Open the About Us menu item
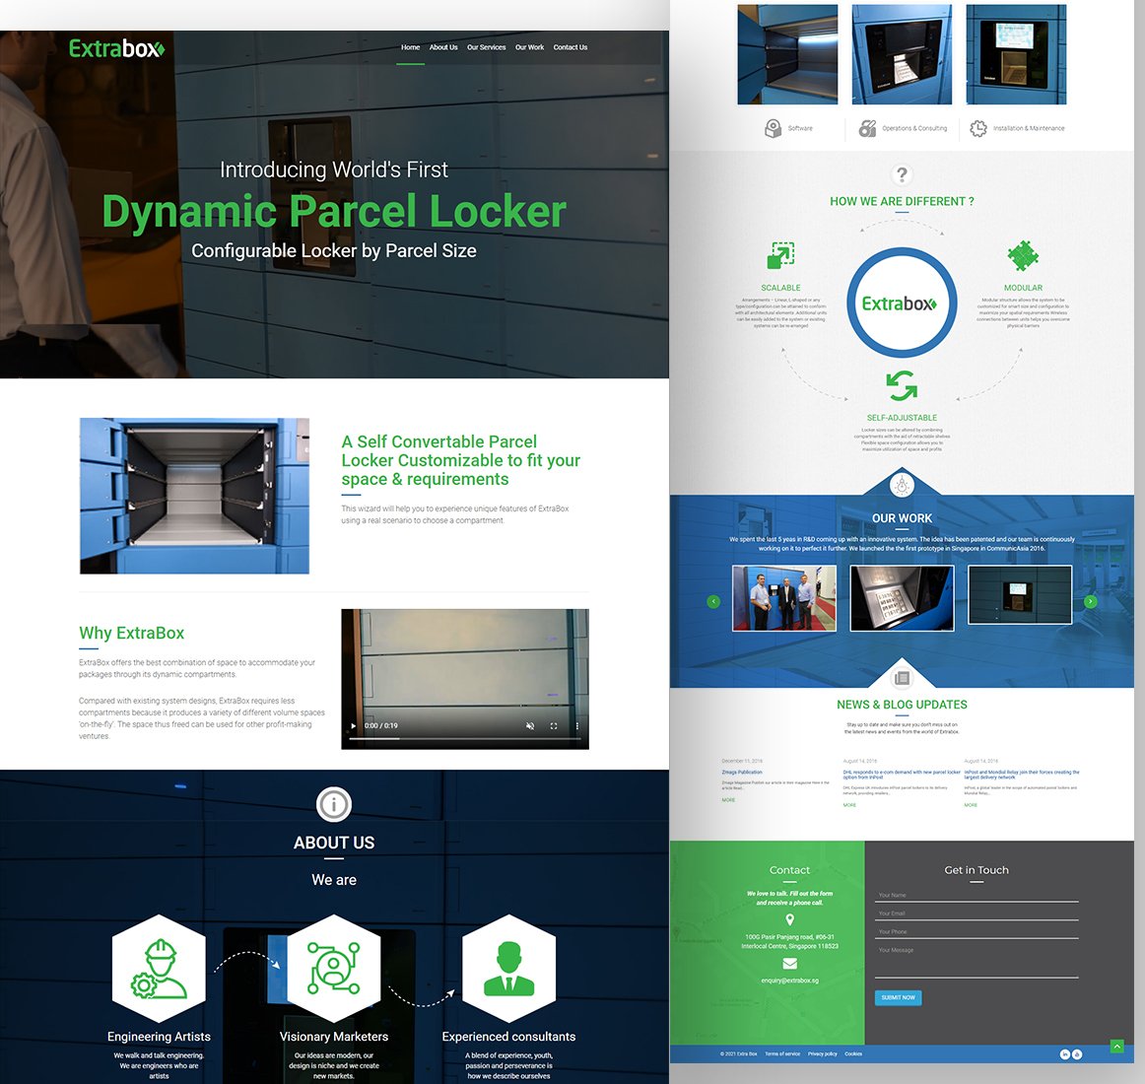The width and height of the screenshot is (1145, 1084). (x=443, y=47)
